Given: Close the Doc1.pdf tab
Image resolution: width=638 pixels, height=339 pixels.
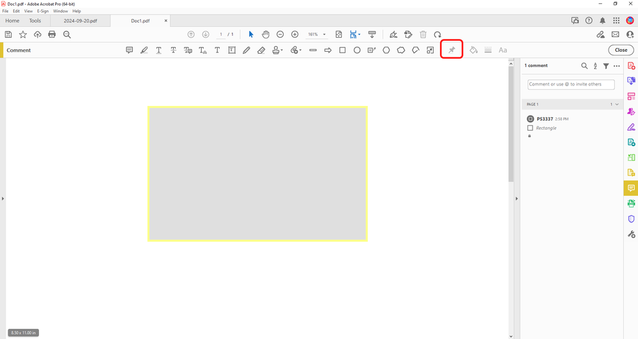Looking at the screenshot, I should (165, 21).
